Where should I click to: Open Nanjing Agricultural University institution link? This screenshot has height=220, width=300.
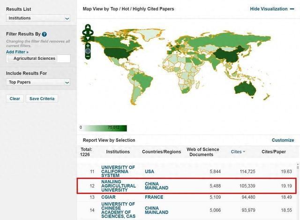click(x=119, y=186)
